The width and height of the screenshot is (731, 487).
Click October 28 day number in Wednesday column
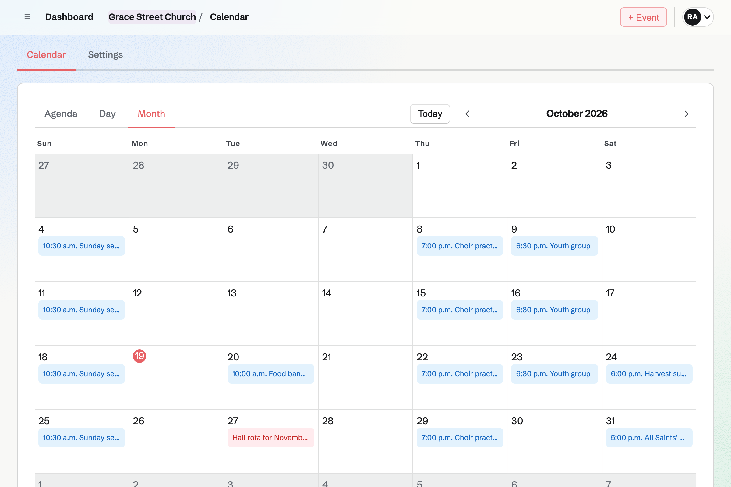click(328, 421)
